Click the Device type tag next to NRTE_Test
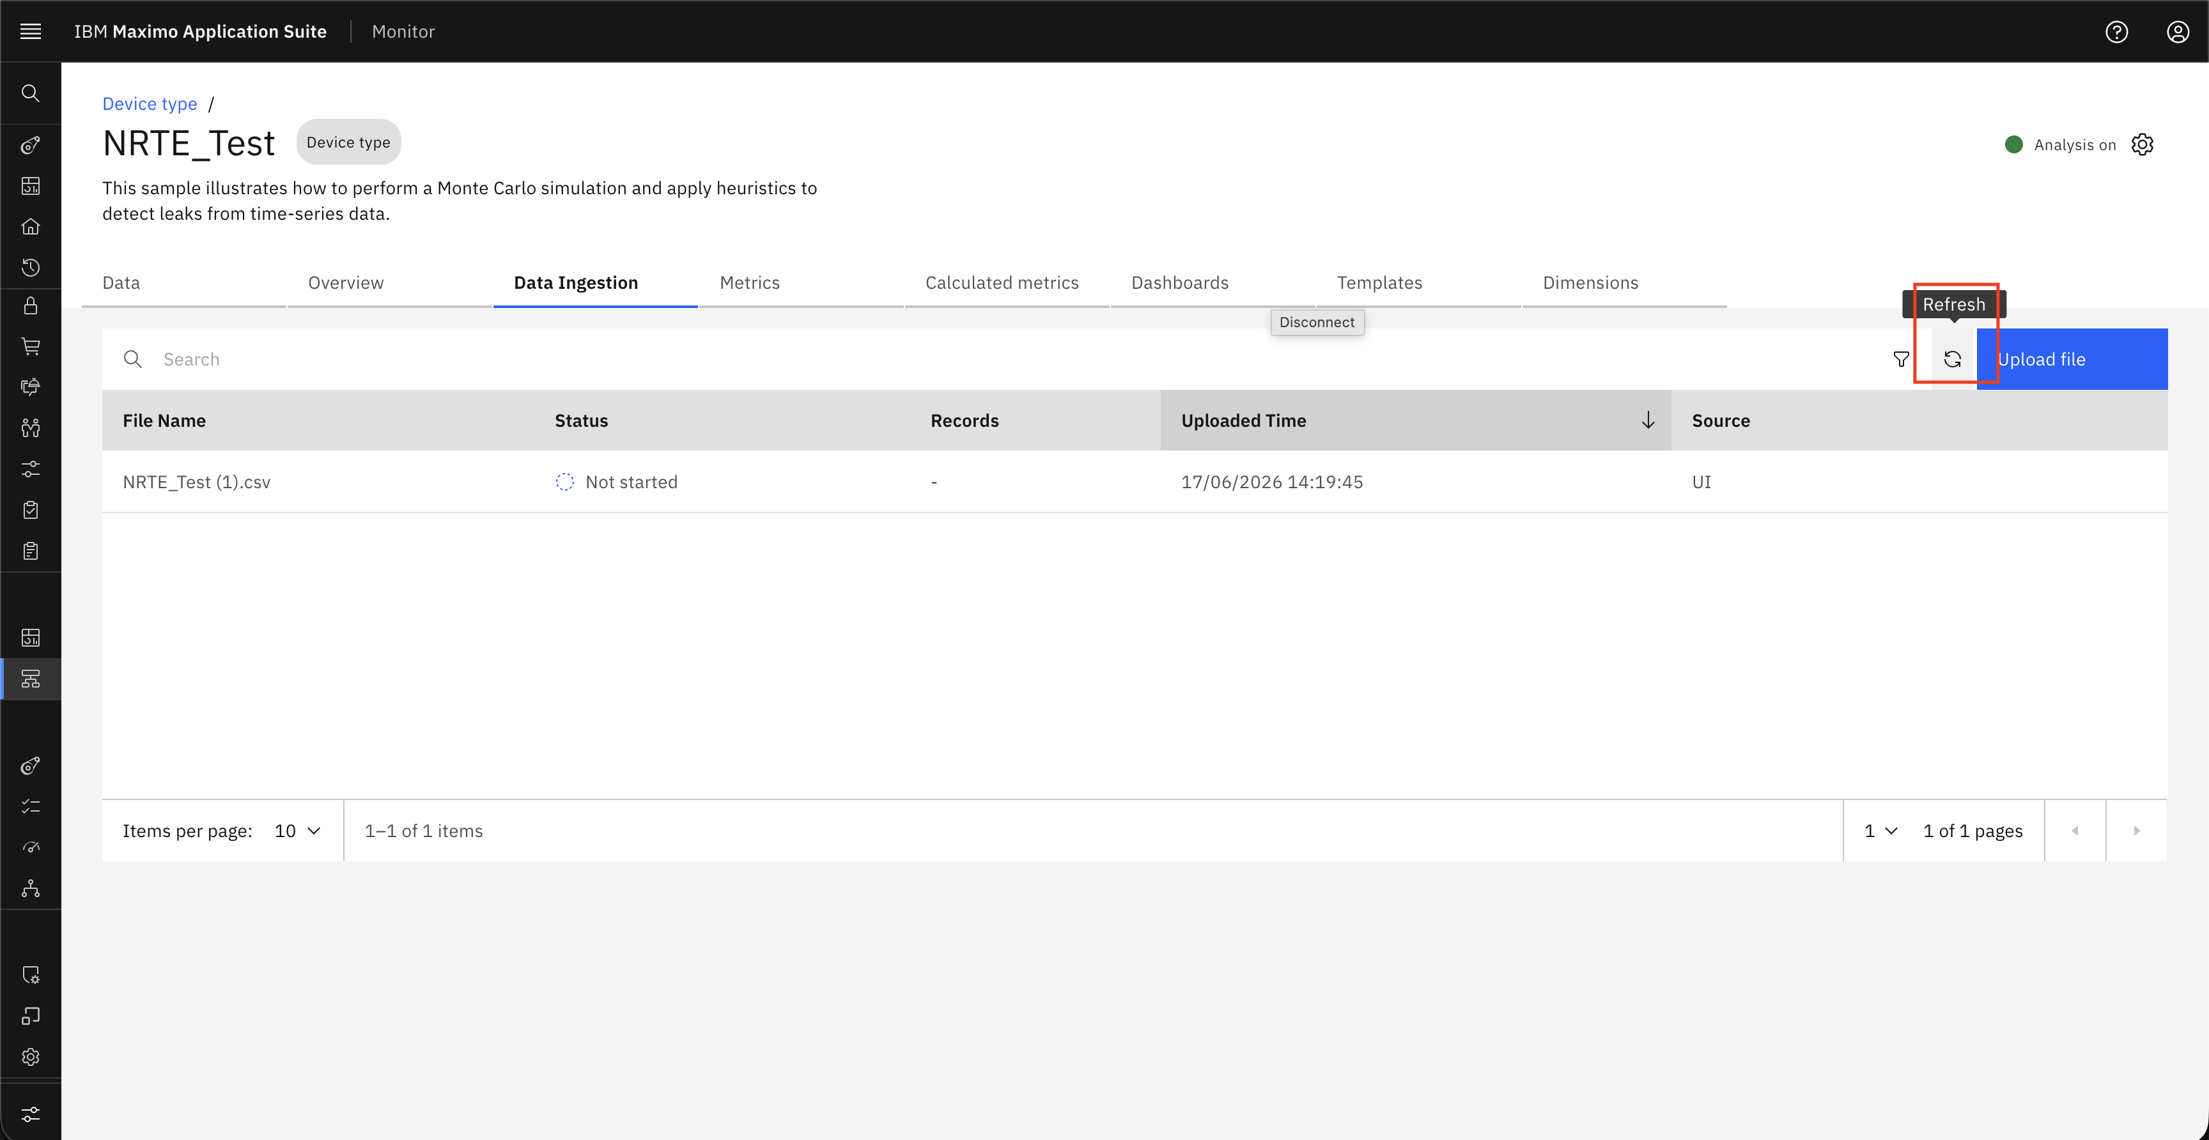The height and width of the screenshot is (1140, 2209). click(348, 142)
